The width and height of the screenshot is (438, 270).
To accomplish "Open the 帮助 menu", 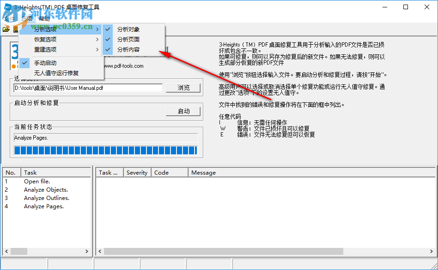I will tap(43, 18).
